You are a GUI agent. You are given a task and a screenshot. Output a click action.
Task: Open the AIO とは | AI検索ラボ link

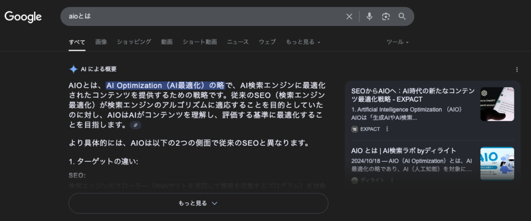pos(403,151)
